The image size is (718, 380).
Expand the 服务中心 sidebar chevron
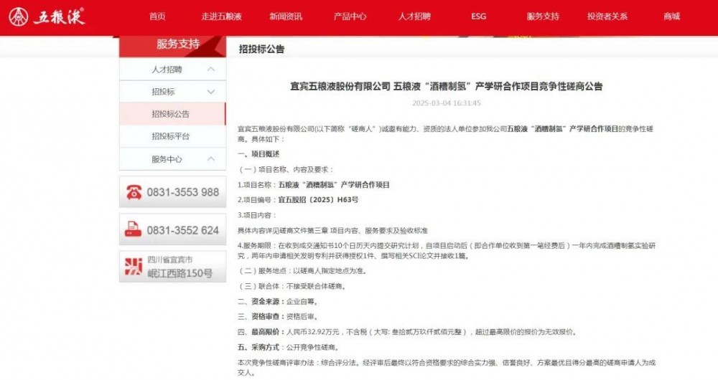[x=210, y=159]
